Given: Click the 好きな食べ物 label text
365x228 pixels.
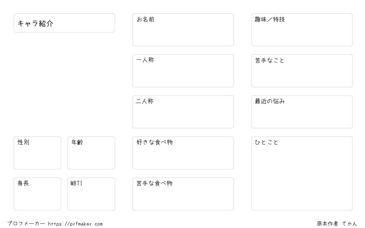Looking at the screenshot, I should point(155,142).
